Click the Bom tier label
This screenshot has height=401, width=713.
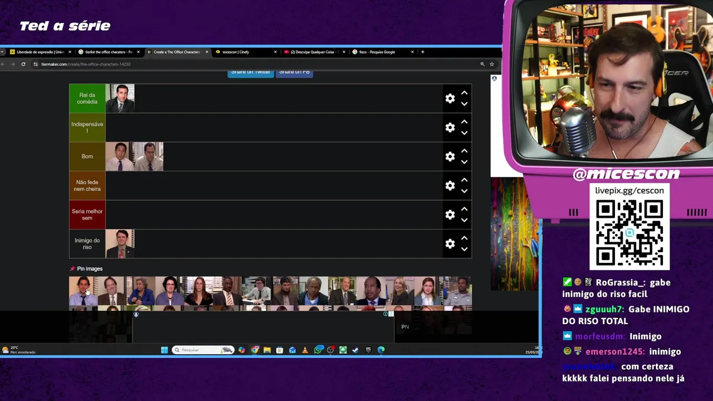[87, 157]
